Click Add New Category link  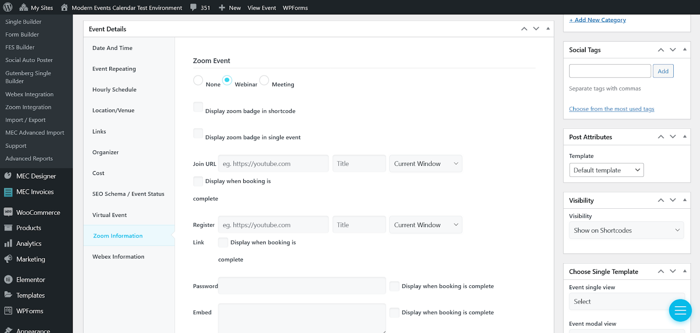coord(598,20)
